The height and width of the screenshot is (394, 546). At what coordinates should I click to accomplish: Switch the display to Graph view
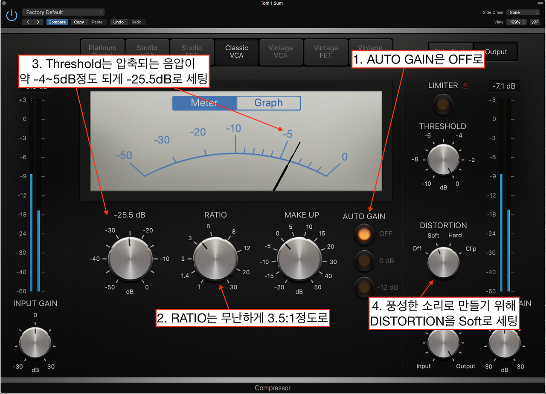click(269, 103)
